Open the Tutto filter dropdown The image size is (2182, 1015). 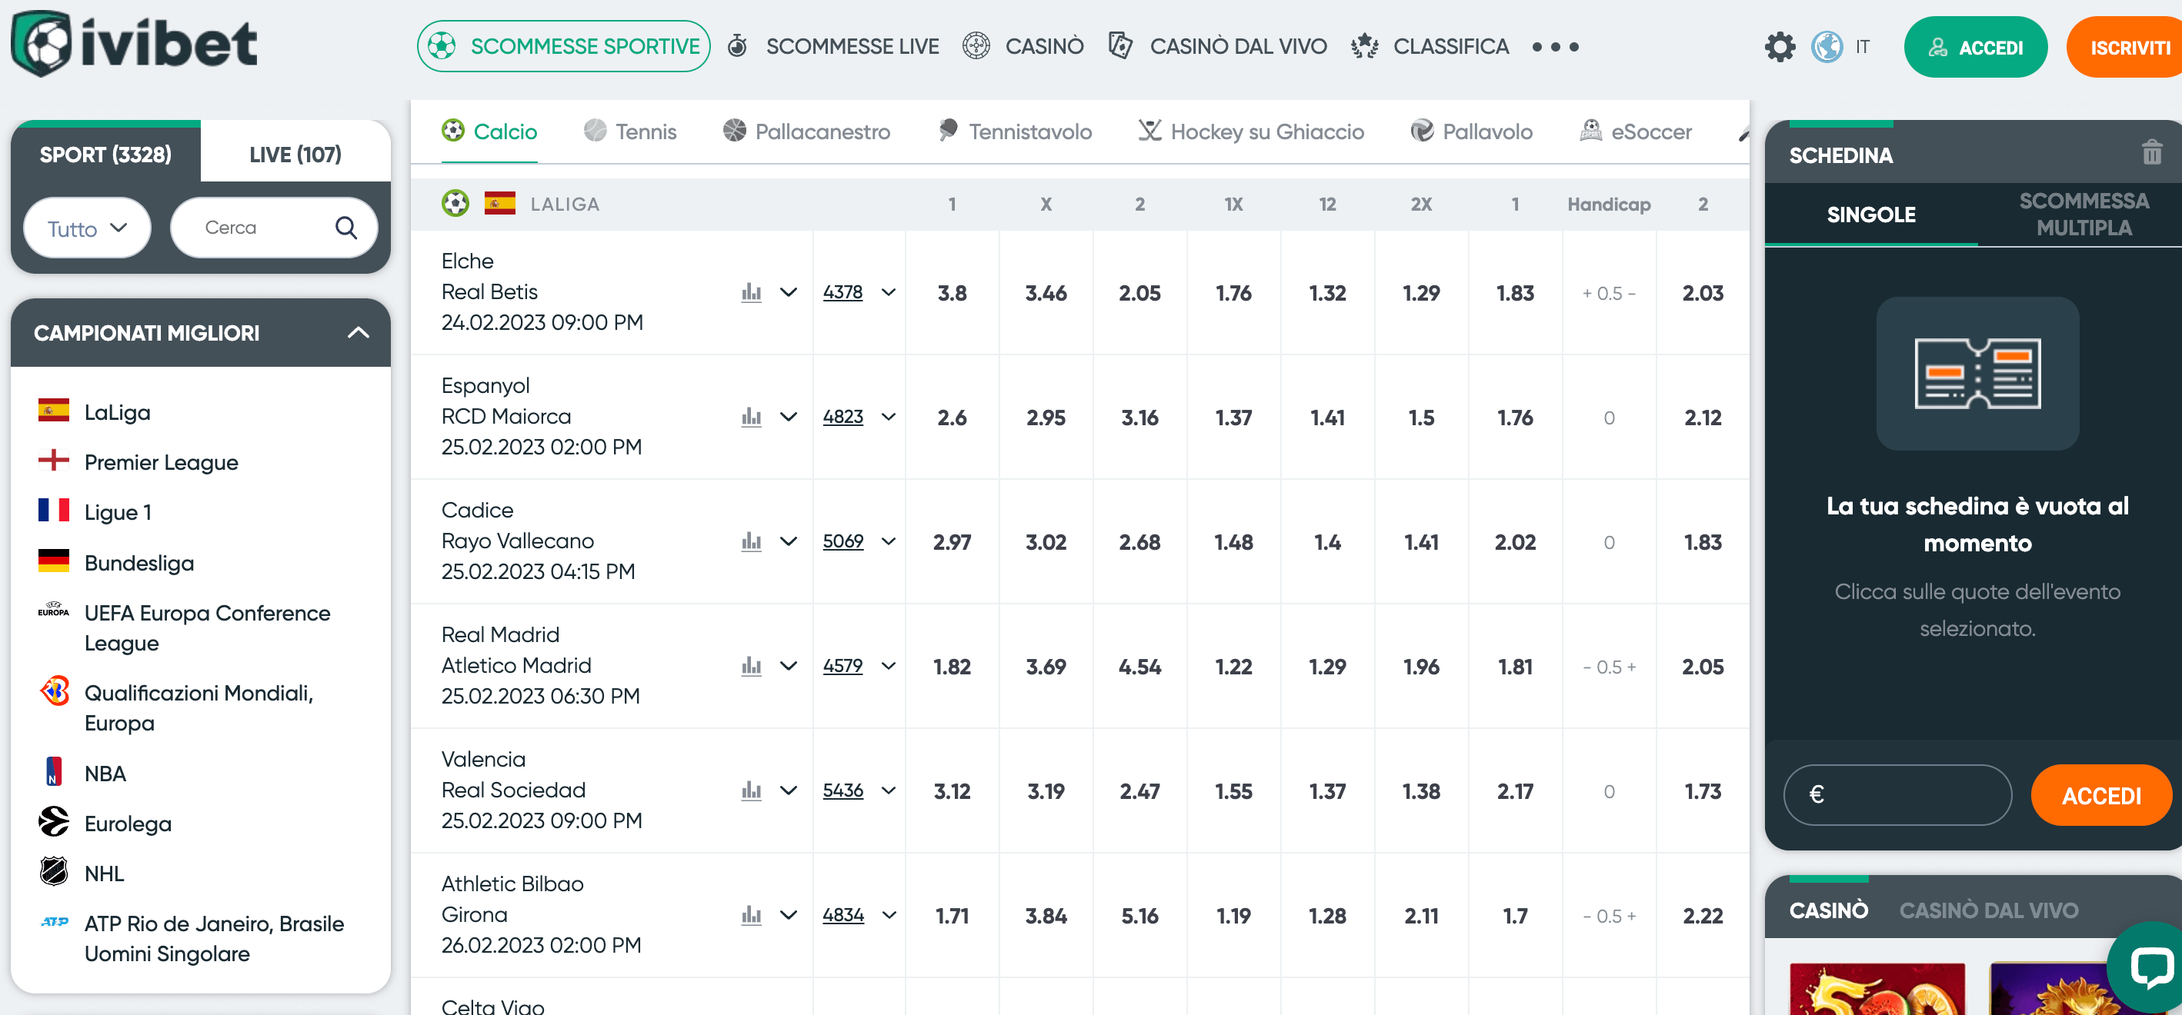coord(85,227)
